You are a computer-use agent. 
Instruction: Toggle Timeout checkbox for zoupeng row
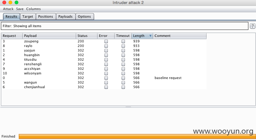coord(123,41)
